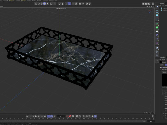Click the Null object icon in the palette
Screen dimensions: 167x125
(x=157, y=7)
